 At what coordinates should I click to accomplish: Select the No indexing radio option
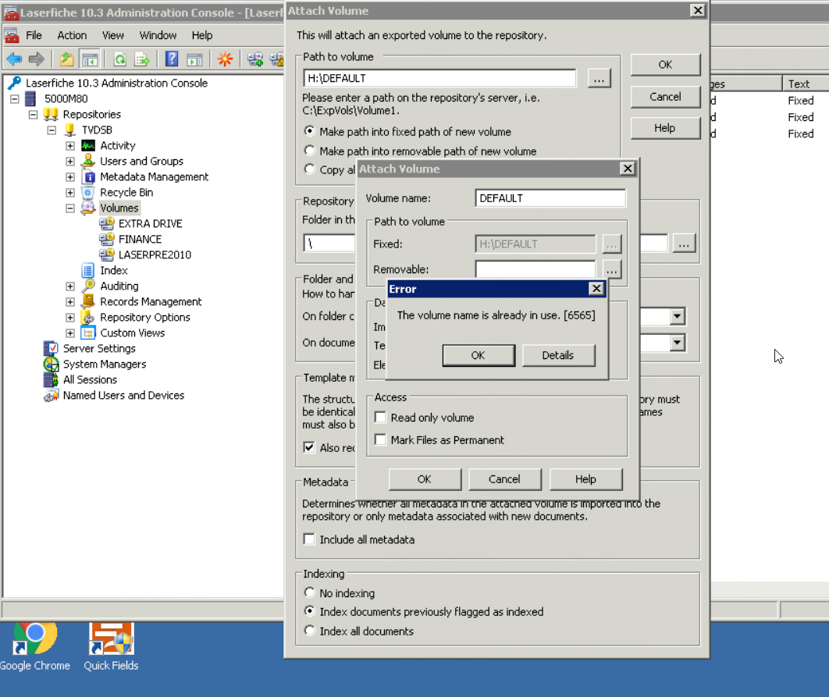[x=310, y=593]
